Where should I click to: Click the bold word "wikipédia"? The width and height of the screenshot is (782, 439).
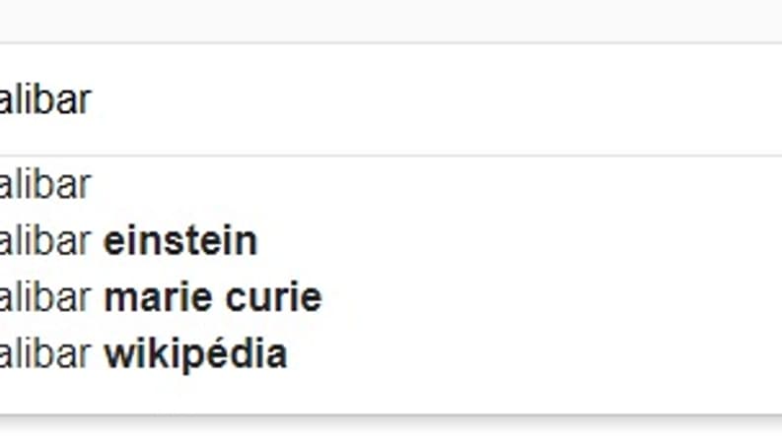pos(195,355)
